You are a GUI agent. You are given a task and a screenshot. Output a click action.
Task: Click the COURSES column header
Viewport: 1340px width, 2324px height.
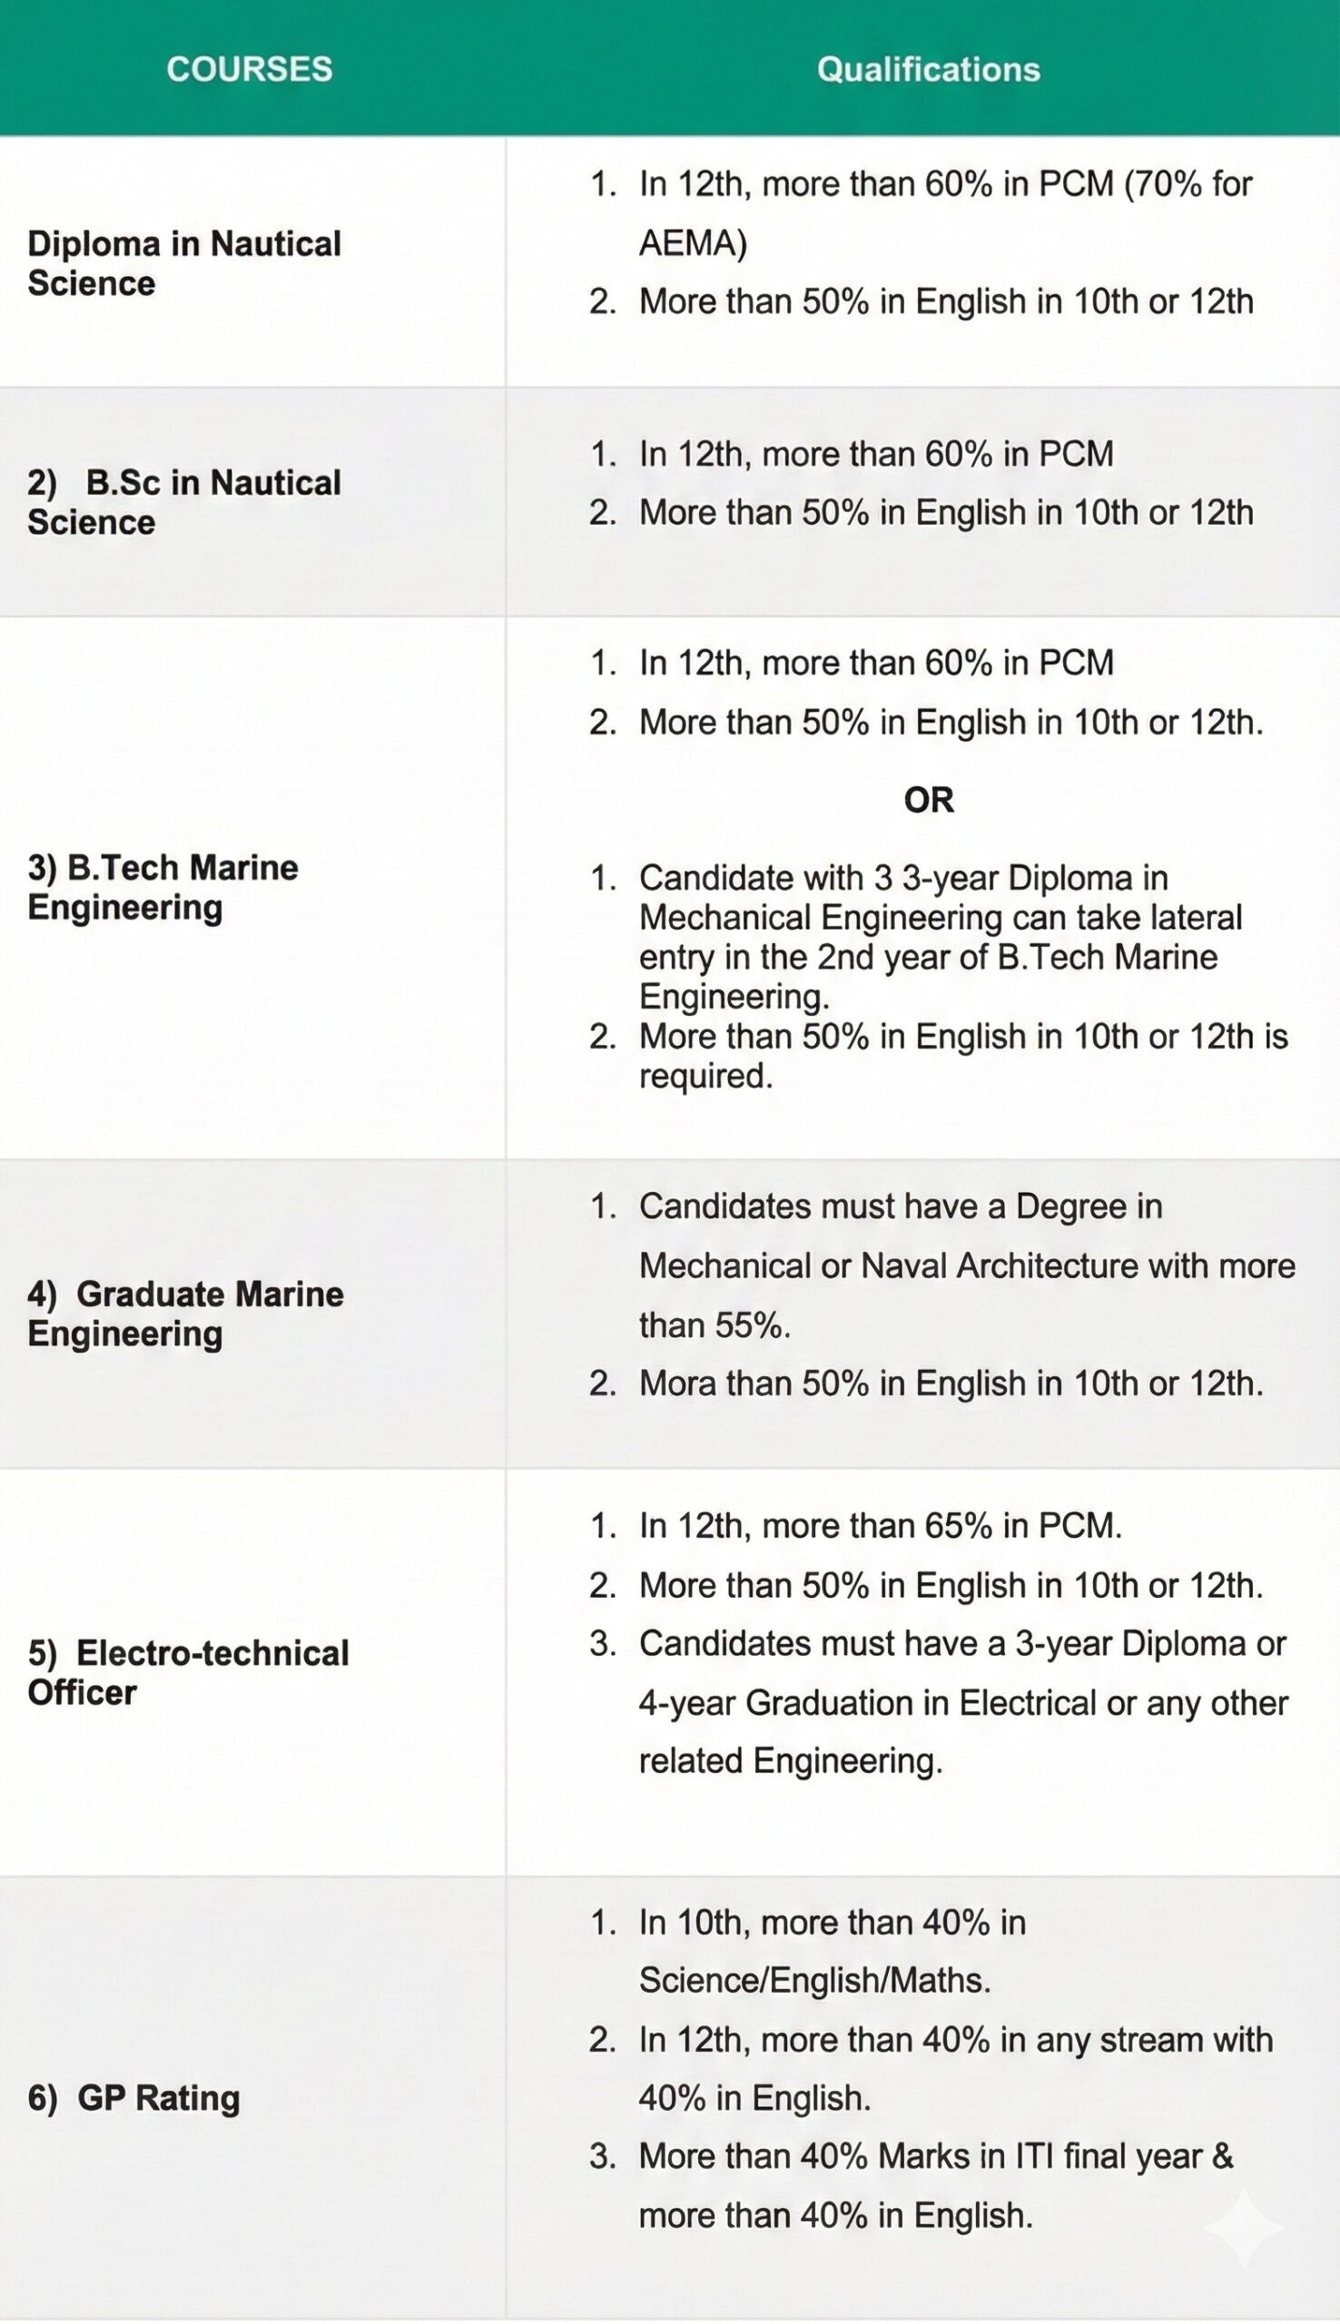point(250,69)
